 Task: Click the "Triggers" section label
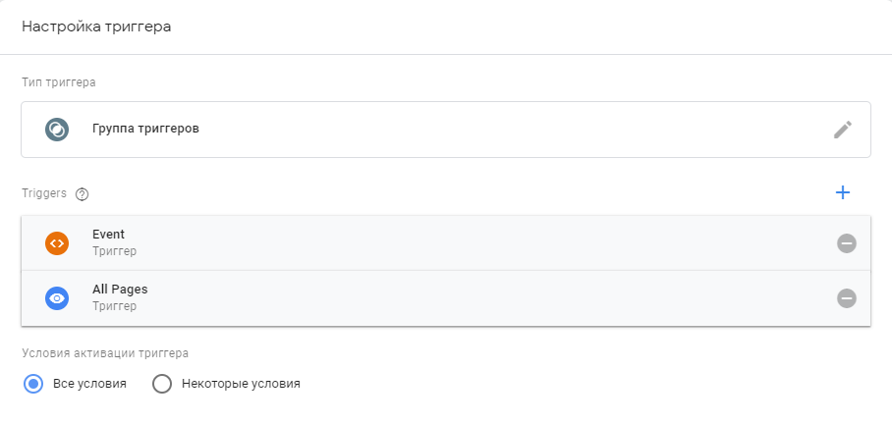[x=44, y=193]
